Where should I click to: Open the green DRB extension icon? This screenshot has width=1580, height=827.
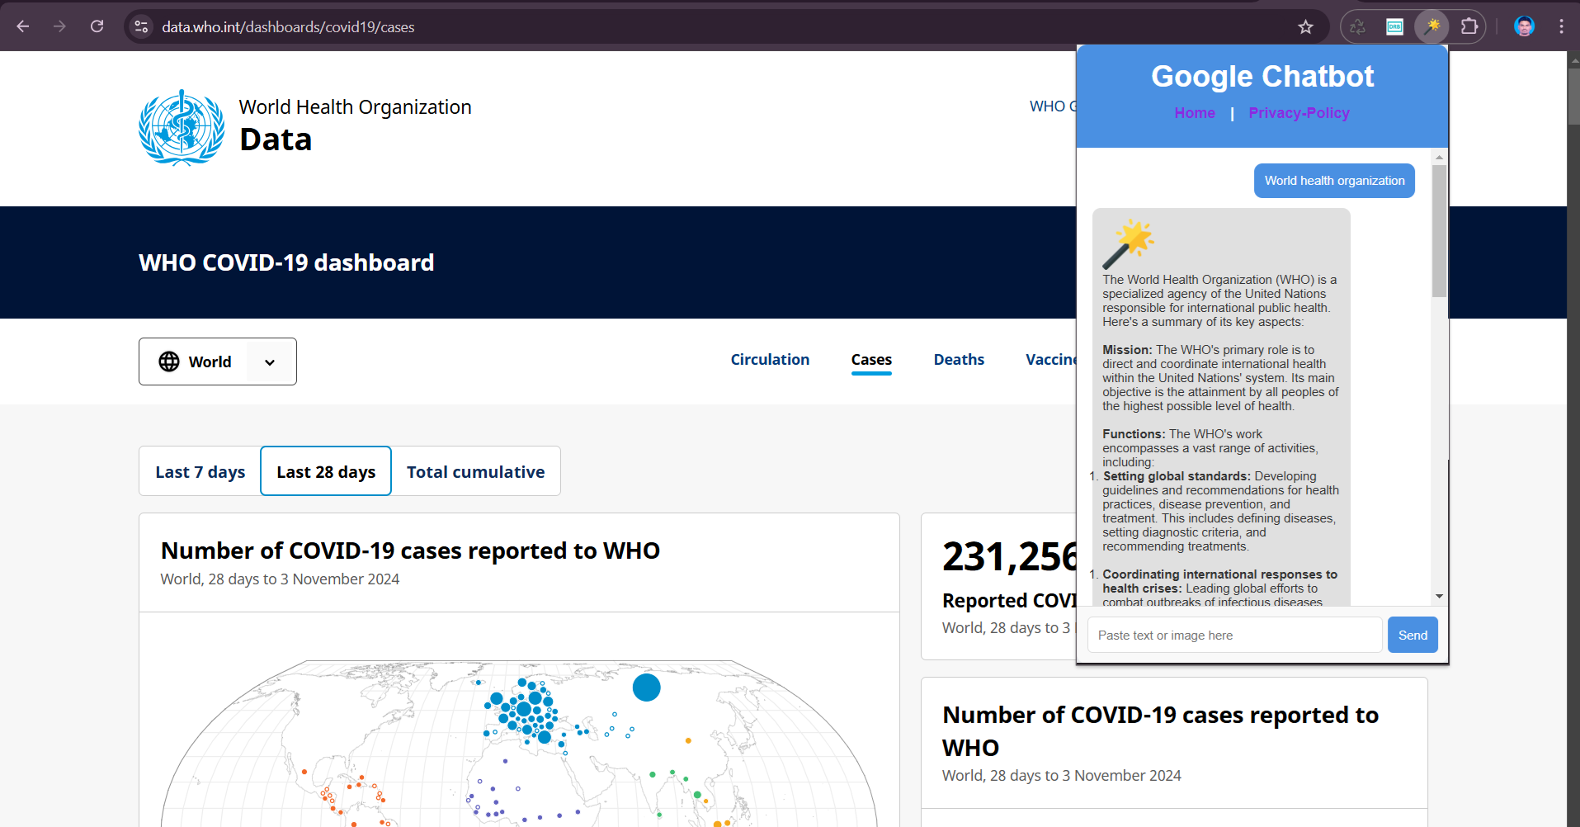tap(1394, 27)
